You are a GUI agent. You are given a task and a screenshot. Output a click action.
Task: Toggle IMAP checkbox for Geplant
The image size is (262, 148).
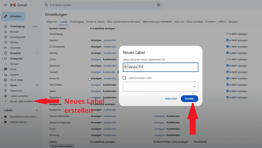coord(228,72)
